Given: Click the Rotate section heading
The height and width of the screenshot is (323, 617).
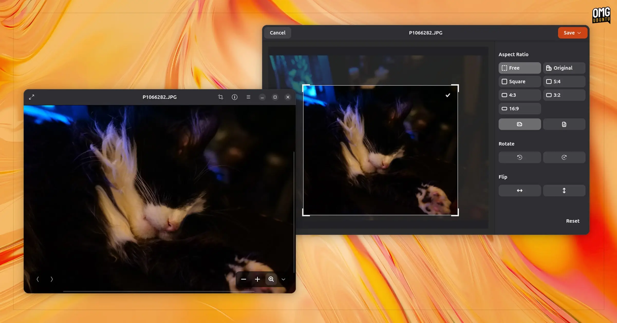Looking at the screenshot, I should [506, 144].
